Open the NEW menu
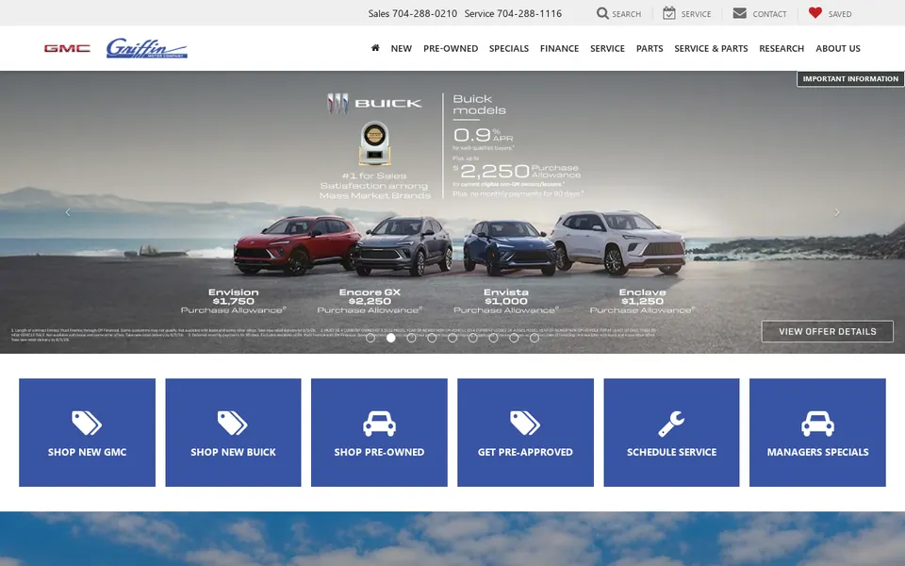 402,48
